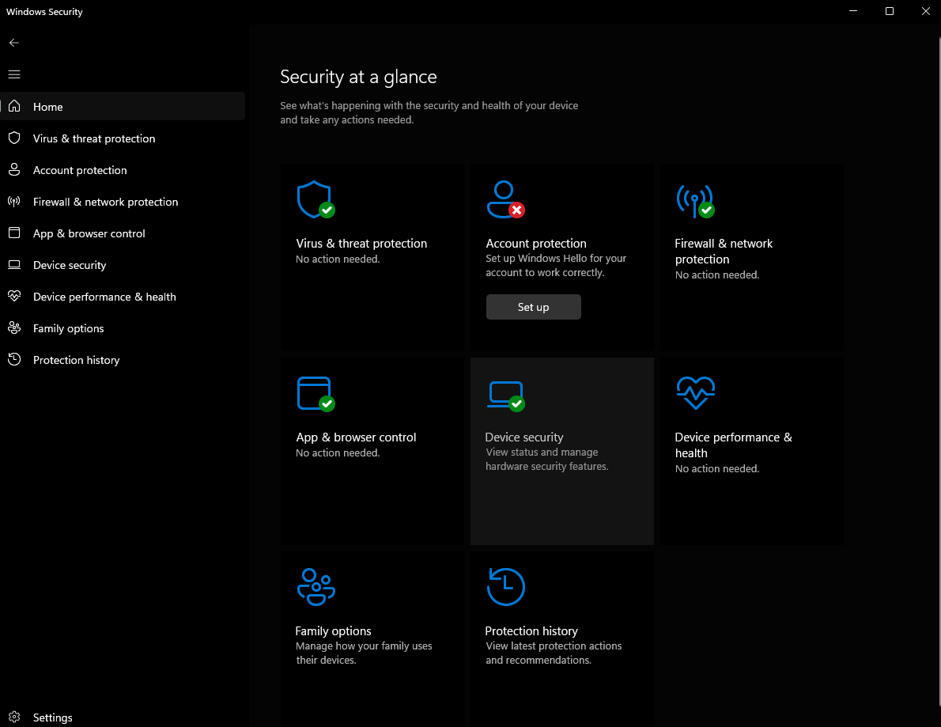Click 'View status and manage hardware security features' text
Screen dimensions: 941x727
(546, 460)
